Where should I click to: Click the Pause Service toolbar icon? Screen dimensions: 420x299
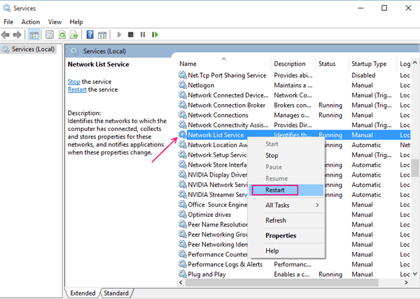[x=143, y=35]
